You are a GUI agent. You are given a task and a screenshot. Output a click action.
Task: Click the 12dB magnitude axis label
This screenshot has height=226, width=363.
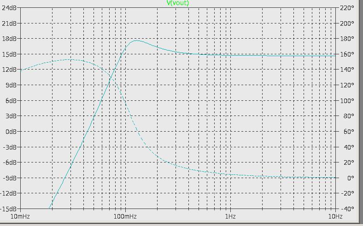coord(9,70)
